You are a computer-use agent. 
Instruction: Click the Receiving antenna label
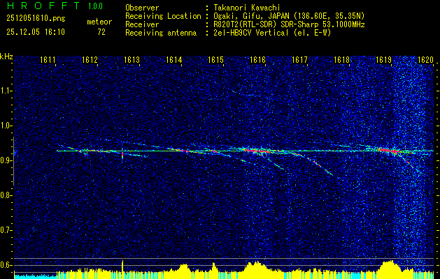coord(161,33)
